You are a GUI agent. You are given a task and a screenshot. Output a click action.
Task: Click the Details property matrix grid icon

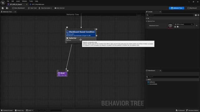click(x=196, y=15)
